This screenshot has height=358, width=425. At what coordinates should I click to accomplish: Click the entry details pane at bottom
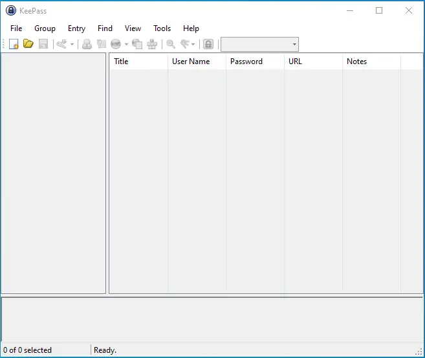(212, 319)
